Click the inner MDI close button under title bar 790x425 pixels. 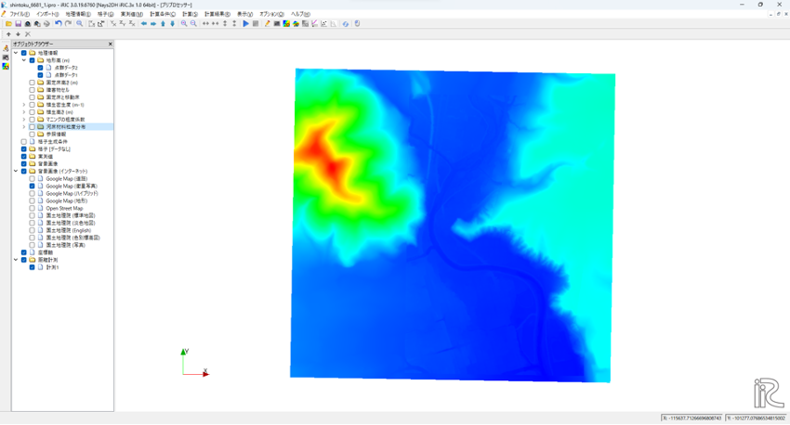click(785, 14)
